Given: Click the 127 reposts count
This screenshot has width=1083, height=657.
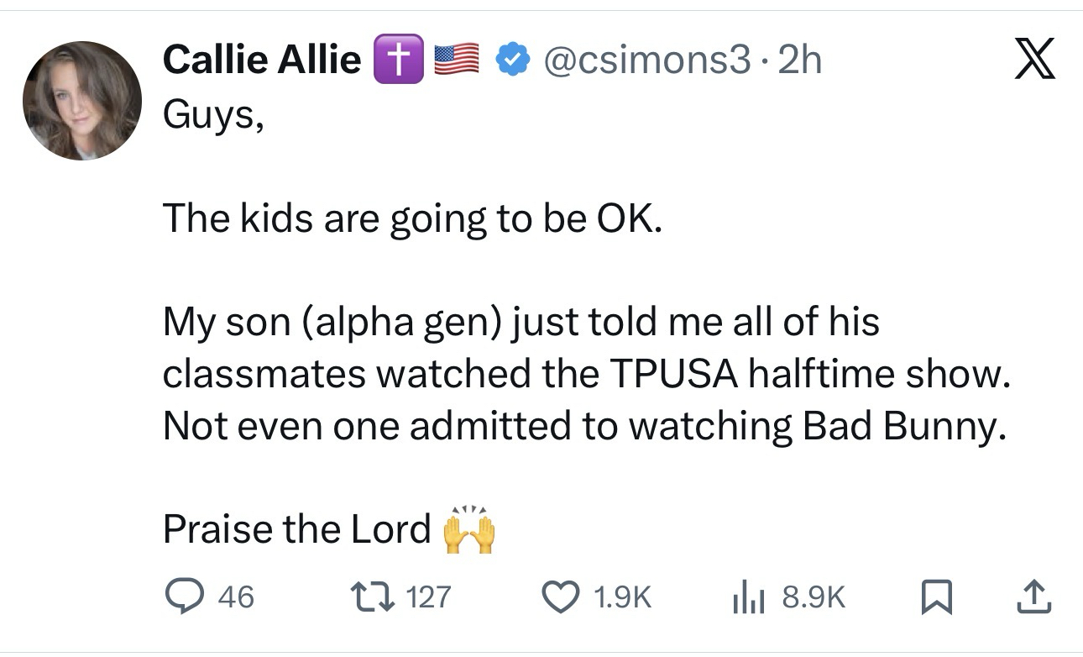Looking at the screenshot, I should tap(428, 597).
